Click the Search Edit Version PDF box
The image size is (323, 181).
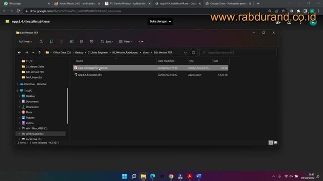(238, 52)
